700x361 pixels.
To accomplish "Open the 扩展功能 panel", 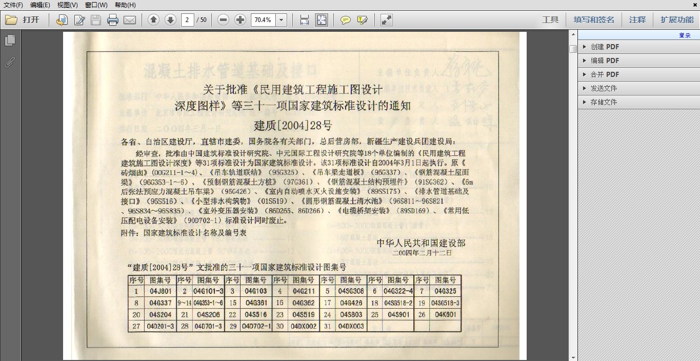I will (x=677, y=20).
